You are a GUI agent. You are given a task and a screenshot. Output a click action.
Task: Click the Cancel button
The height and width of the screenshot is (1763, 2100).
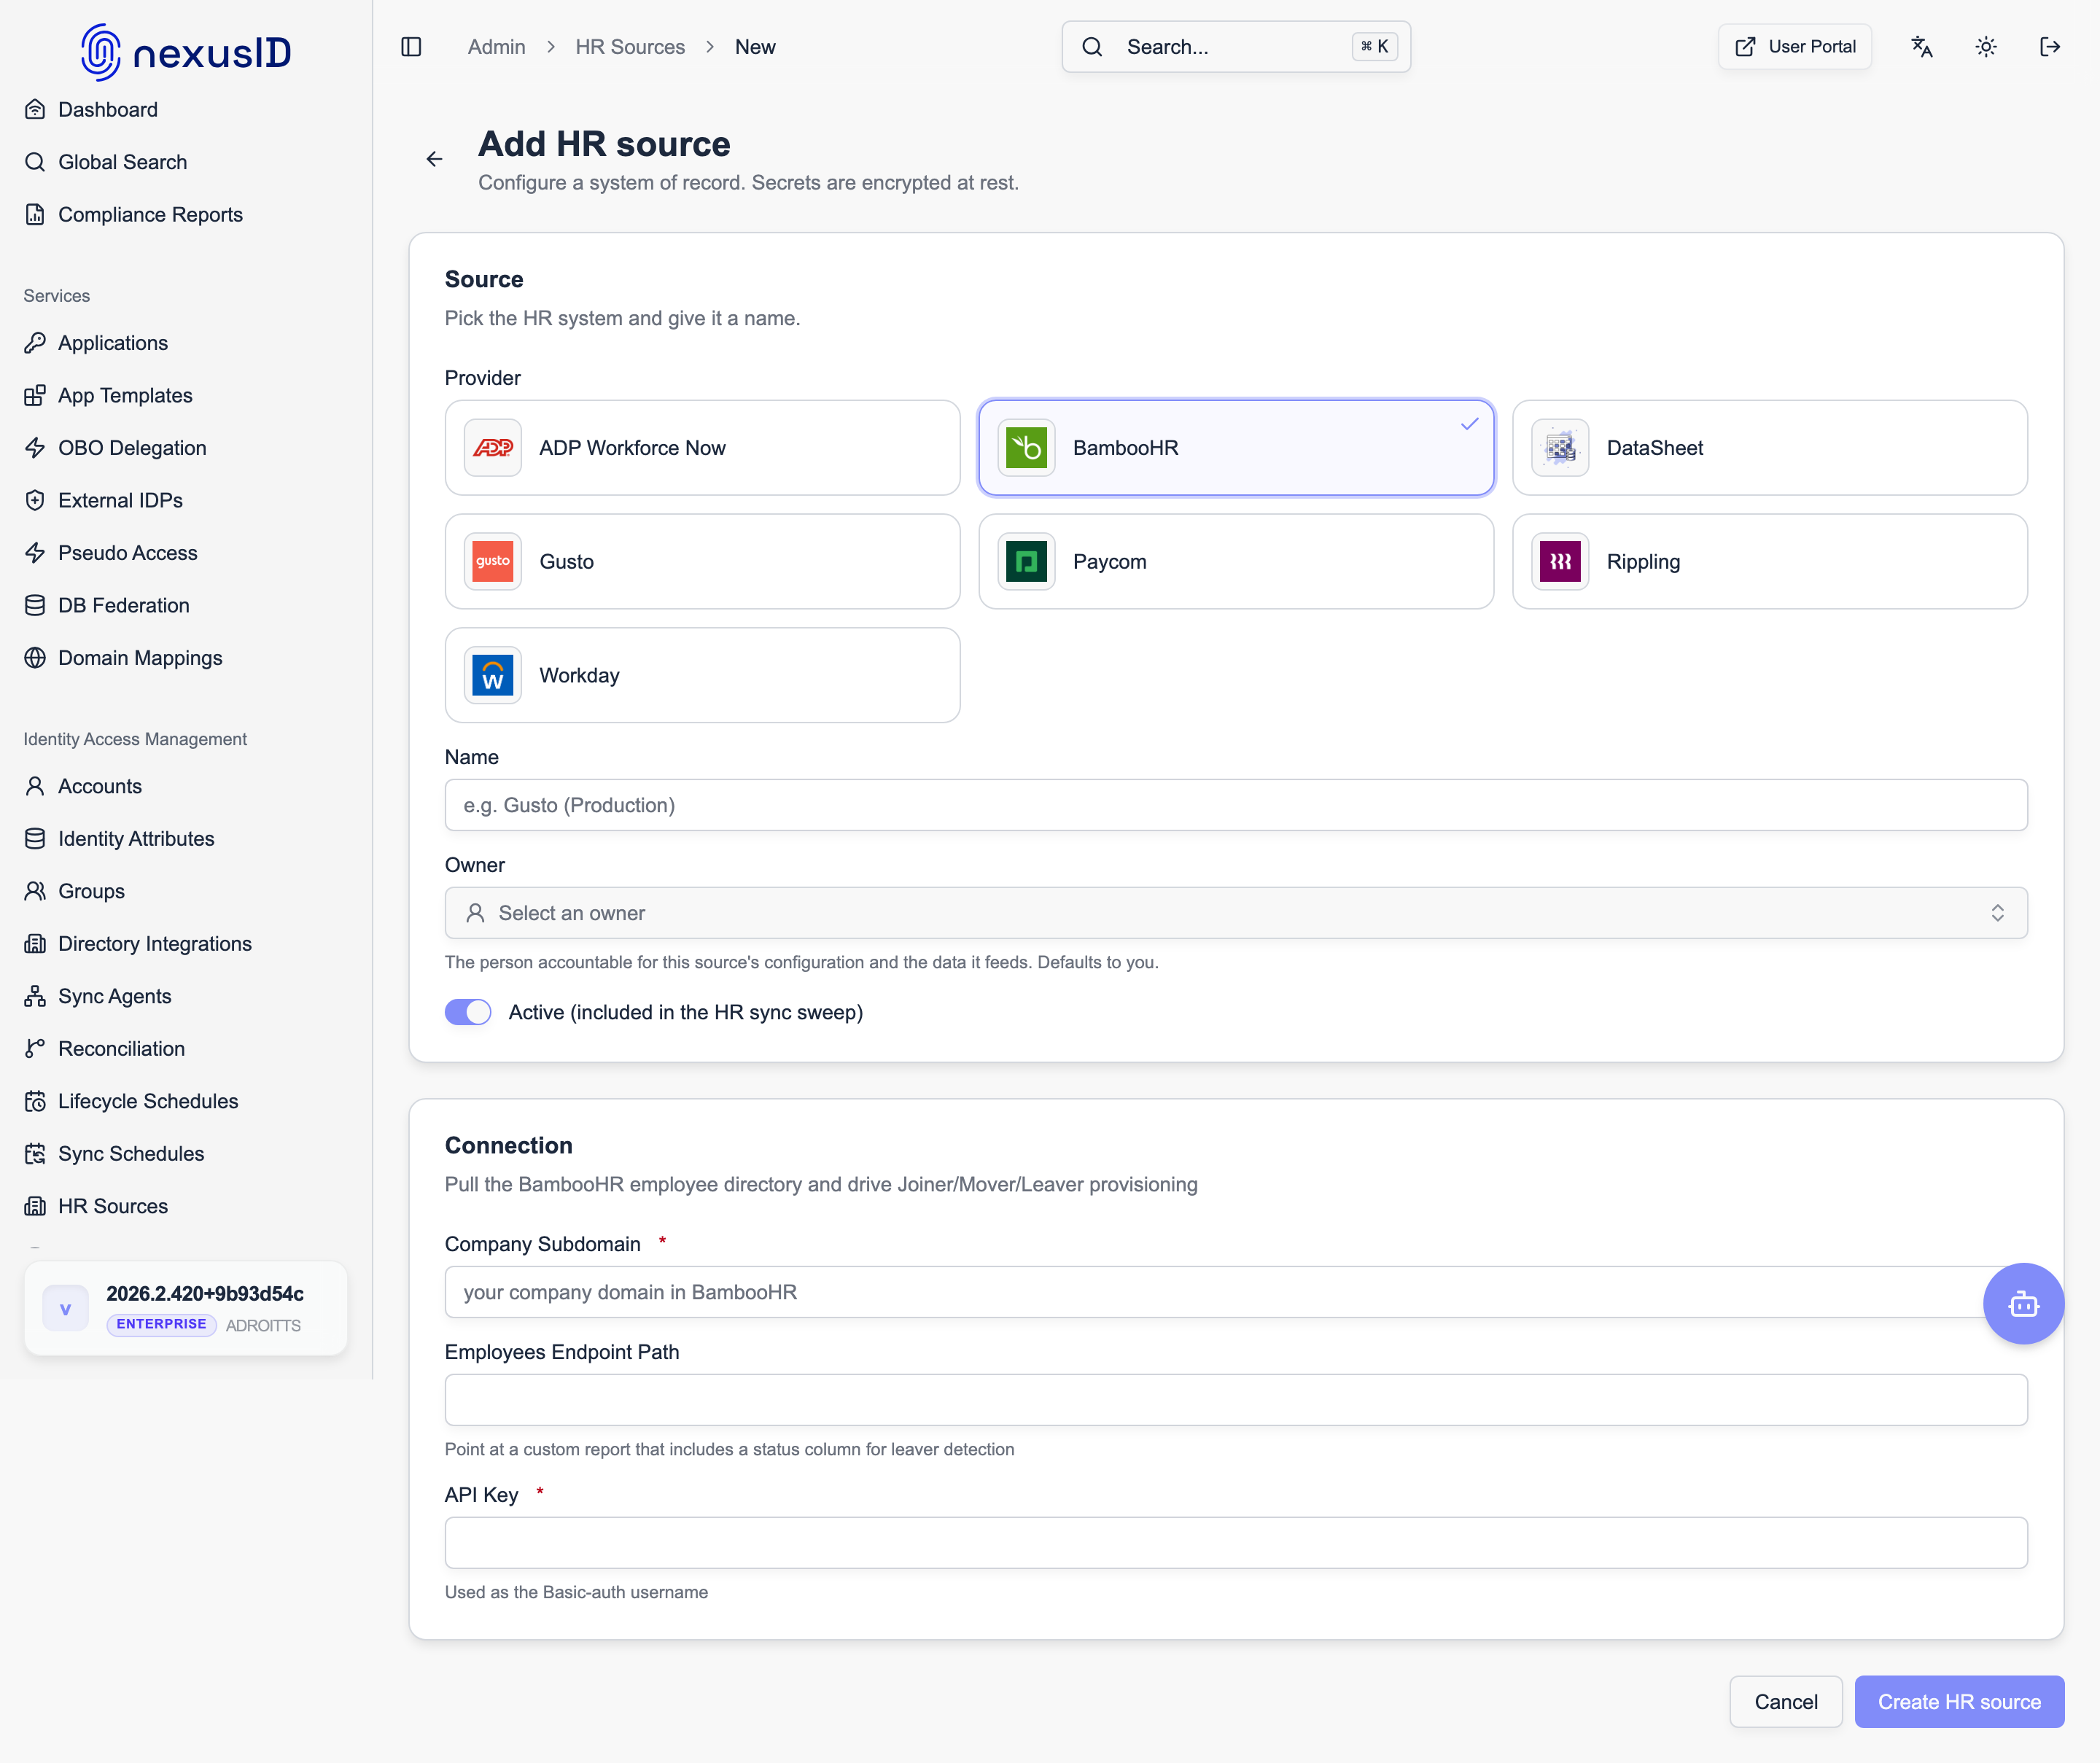click(x=1786, y=1702)
